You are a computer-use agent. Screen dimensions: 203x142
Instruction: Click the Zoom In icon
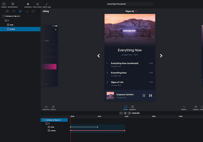[53, 107]
